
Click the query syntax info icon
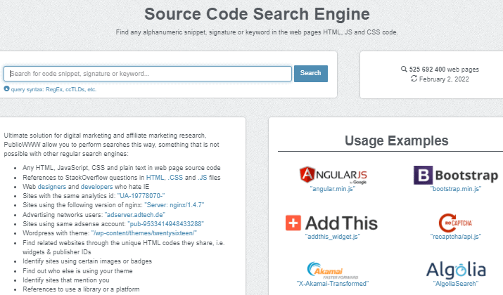[6, 89]
